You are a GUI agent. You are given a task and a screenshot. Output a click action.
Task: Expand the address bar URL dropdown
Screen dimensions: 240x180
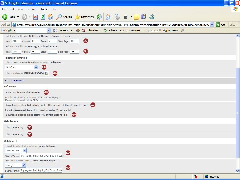[x=212, y=25]
